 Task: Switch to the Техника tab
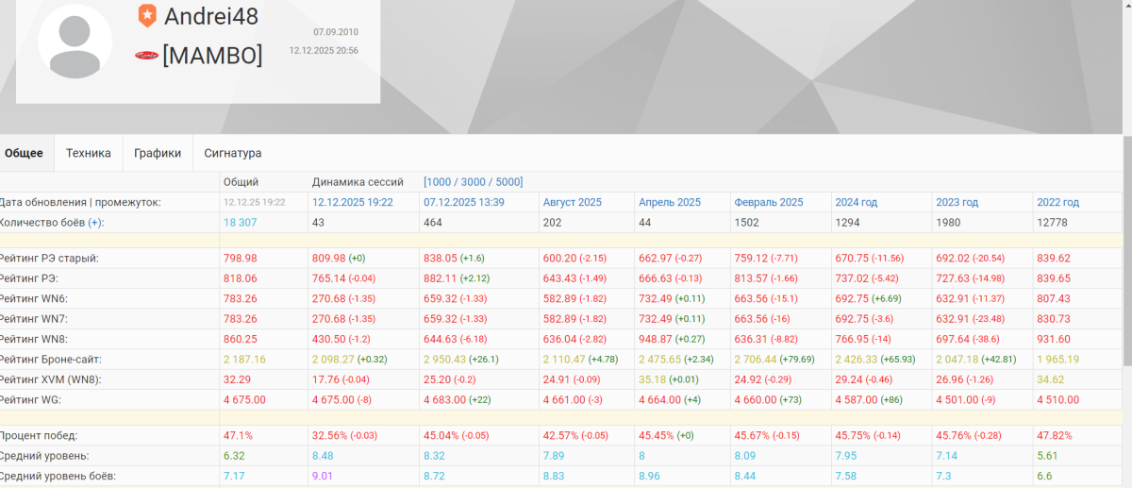tap(89, 153)
